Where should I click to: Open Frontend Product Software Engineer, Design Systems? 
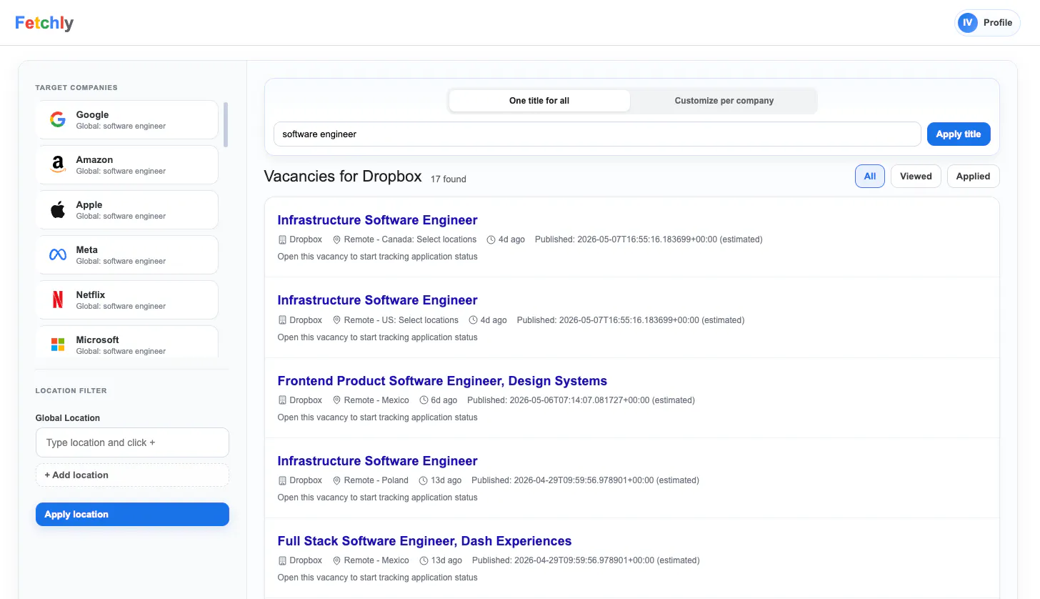[x=442, y=381]
